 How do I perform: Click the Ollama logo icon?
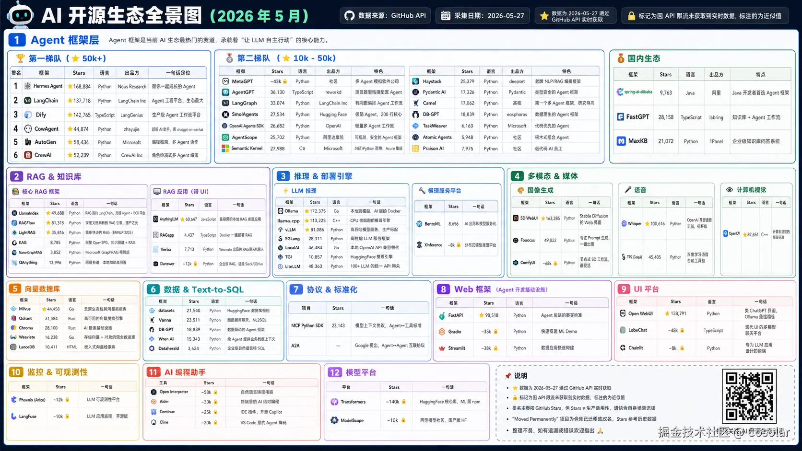(x=280, y=211)
